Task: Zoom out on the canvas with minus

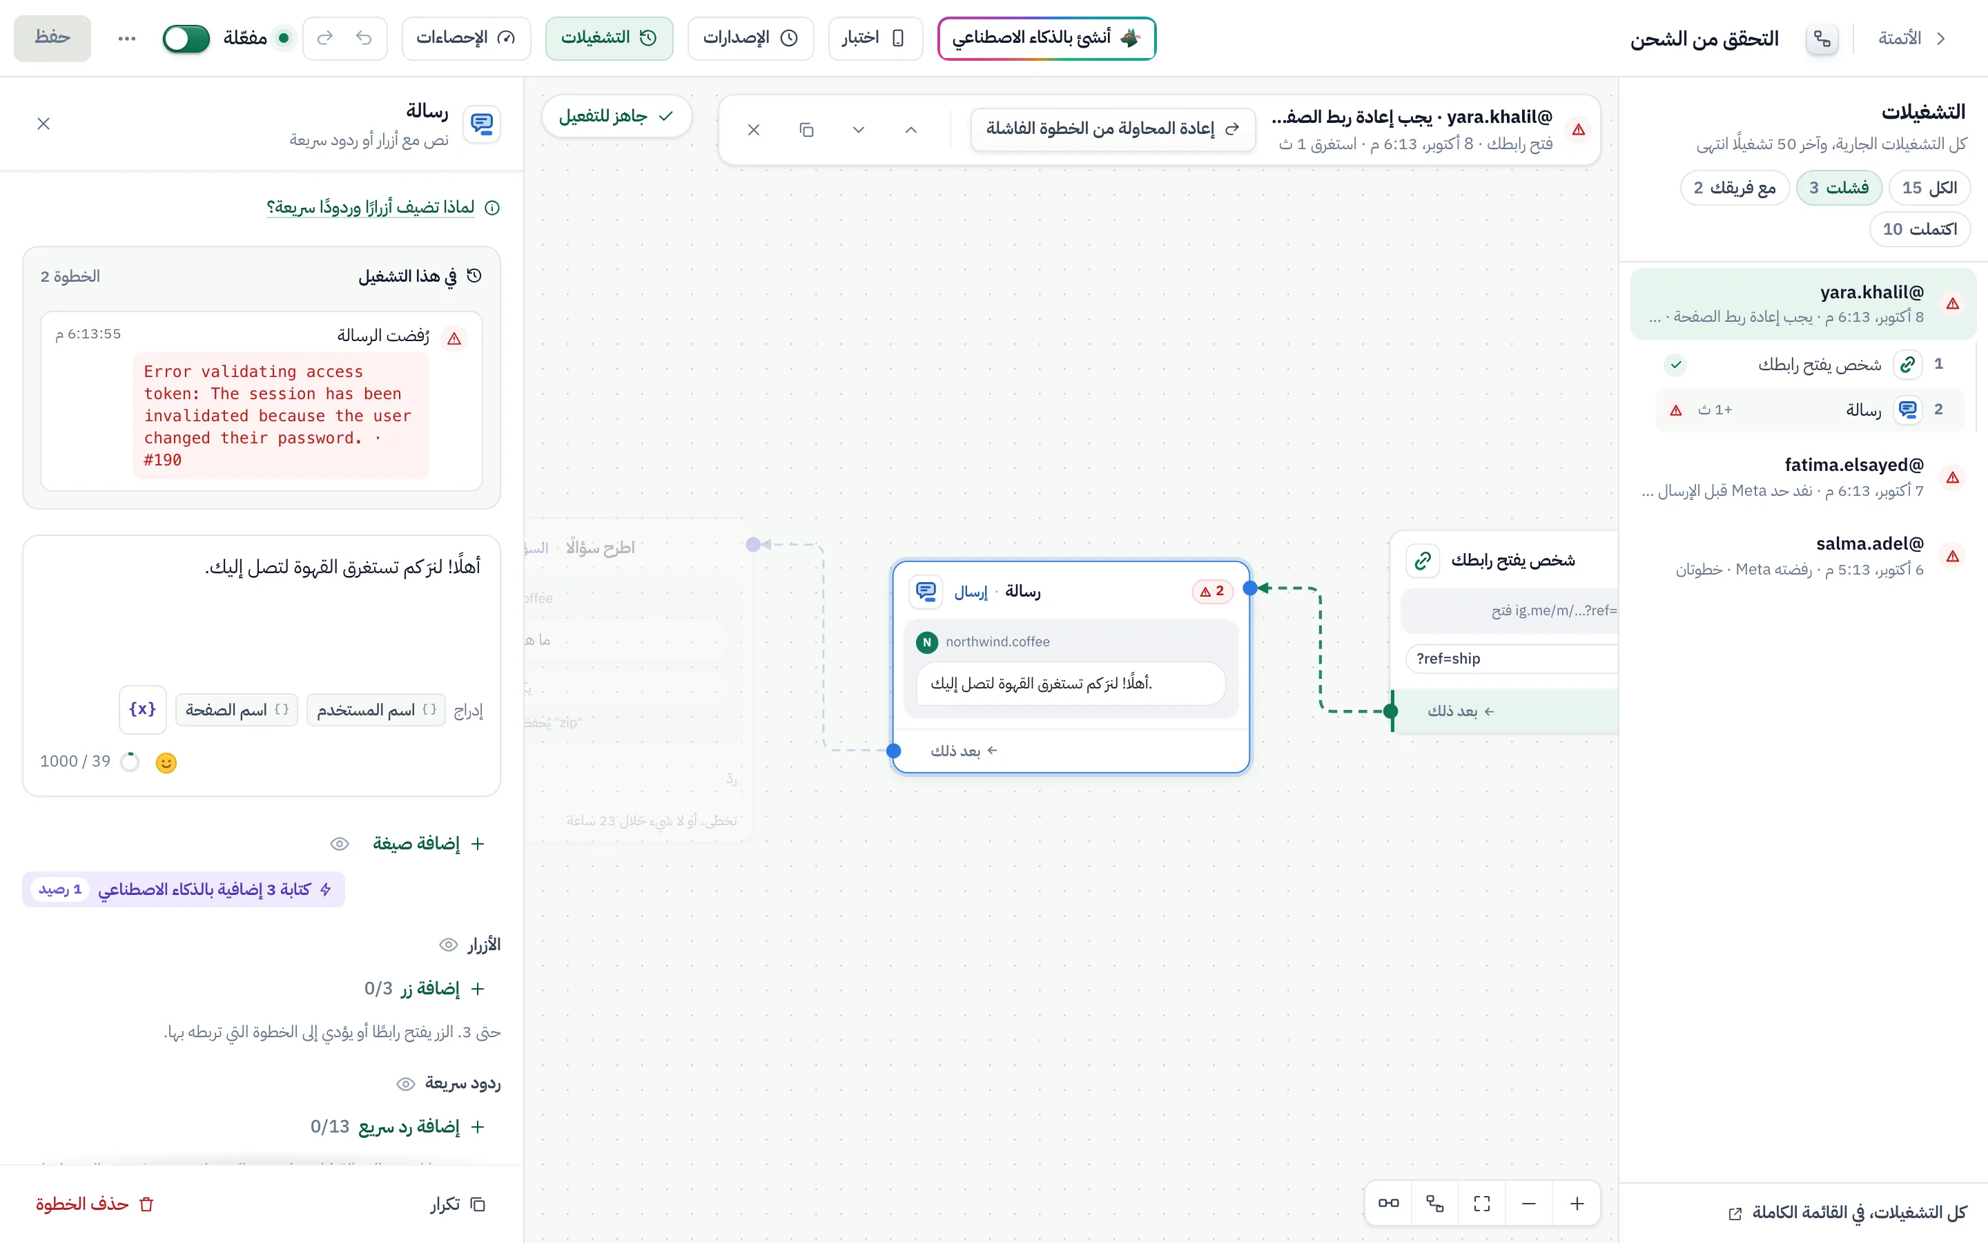Action: 1529,1204
